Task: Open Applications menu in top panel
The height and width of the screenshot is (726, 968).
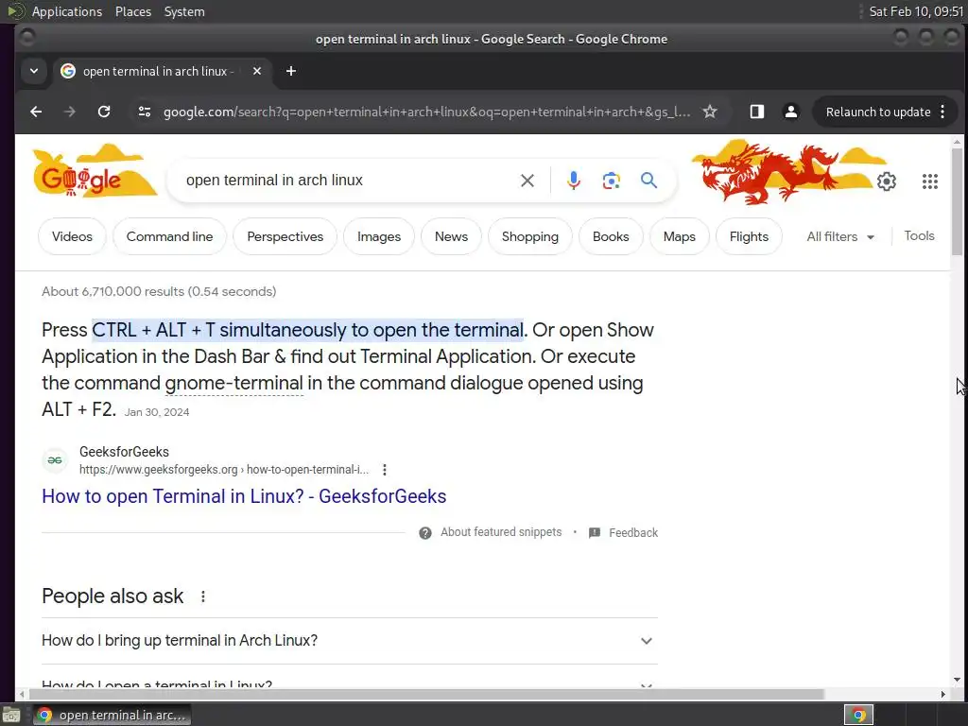Action: [x=67, y=11]
